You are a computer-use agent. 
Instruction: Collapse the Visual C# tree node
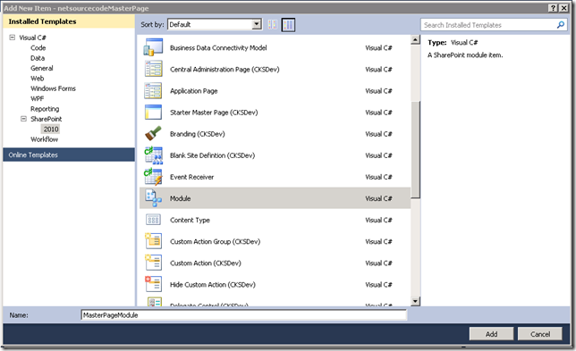point(13,38)
